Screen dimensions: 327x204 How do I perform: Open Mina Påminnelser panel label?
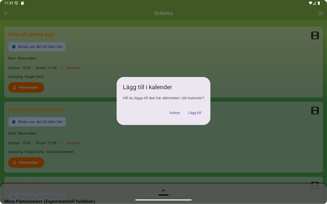tap(50, 201)
